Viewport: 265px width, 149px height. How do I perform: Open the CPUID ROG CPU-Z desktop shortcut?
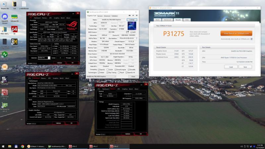coord(5,94)
